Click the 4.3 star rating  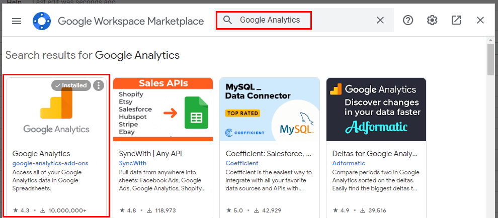click(x=21, y=210)
